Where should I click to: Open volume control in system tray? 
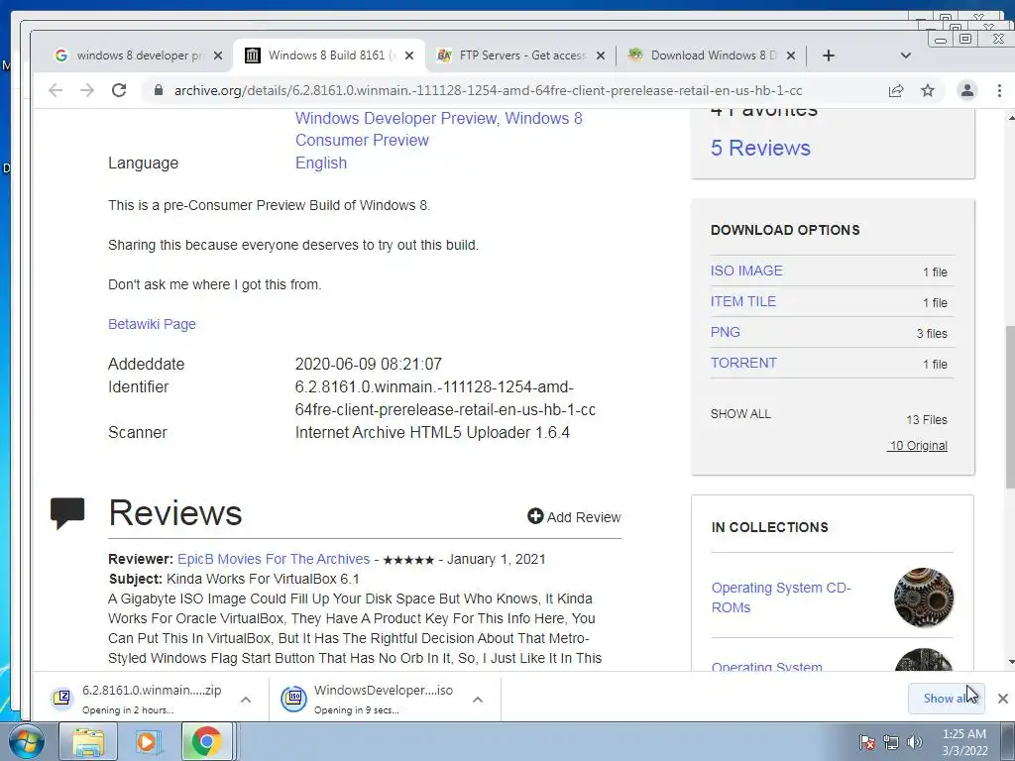[915, 742]
